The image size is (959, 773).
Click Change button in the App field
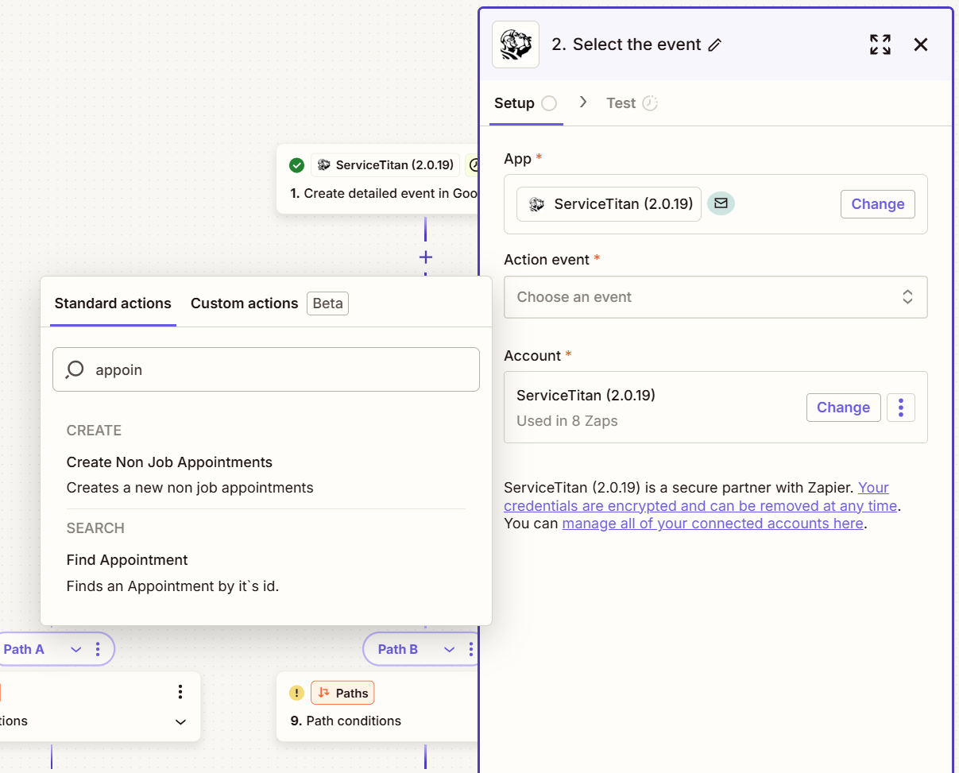click(x=878, y=204)
